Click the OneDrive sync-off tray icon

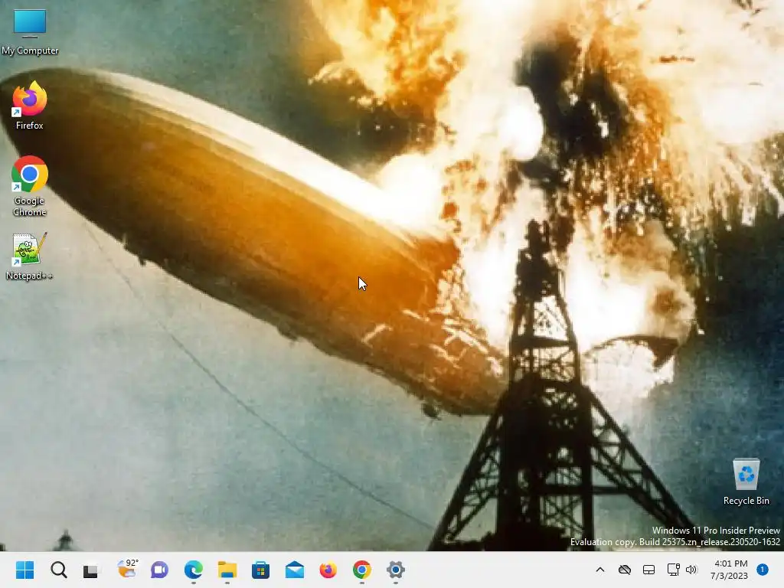tap(625, 570)
